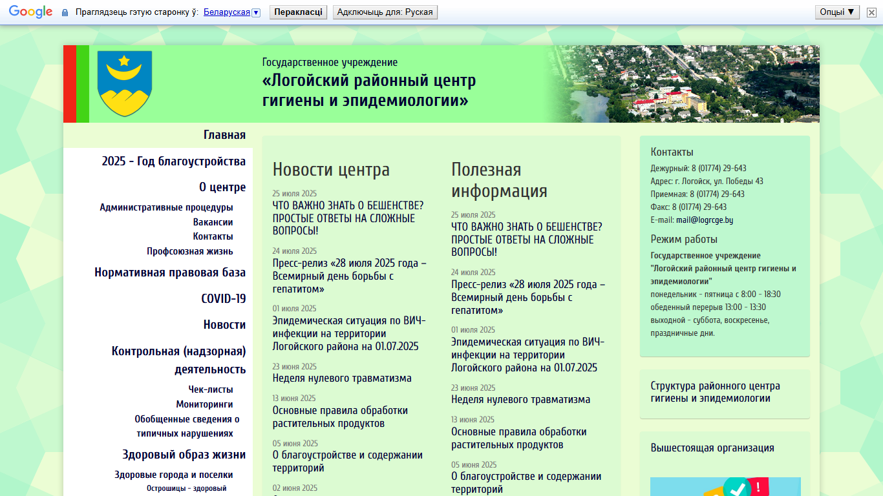The image size is (883, 496).
Task: Open ВИЧ-инфекции article under Новости центра
Action: [349, 333]
